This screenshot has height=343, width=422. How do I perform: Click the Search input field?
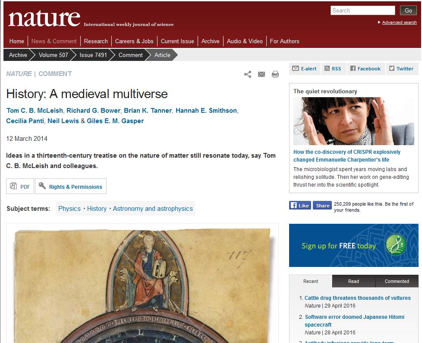[362, 10]
